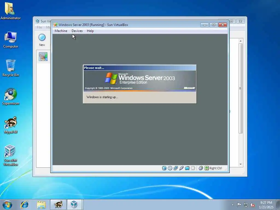Close the background Sun VirtualBox Manager window
The width and height of the screenshot is (280, 210).
point(240,21)
